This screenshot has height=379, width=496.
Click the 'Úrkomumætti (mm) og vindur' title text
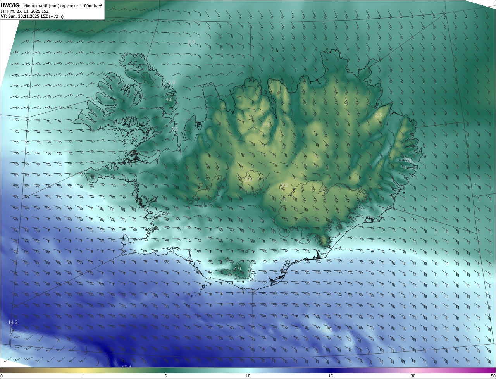coord(62,5)
